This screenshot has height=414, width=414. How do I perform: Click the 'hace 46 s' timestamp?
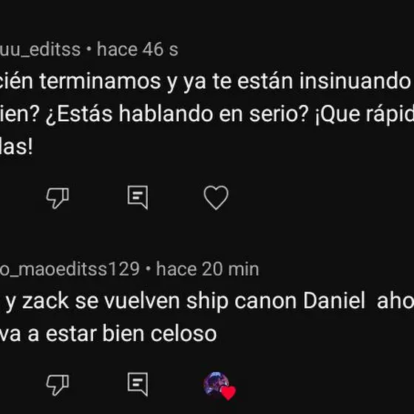(x=138, y=49)
